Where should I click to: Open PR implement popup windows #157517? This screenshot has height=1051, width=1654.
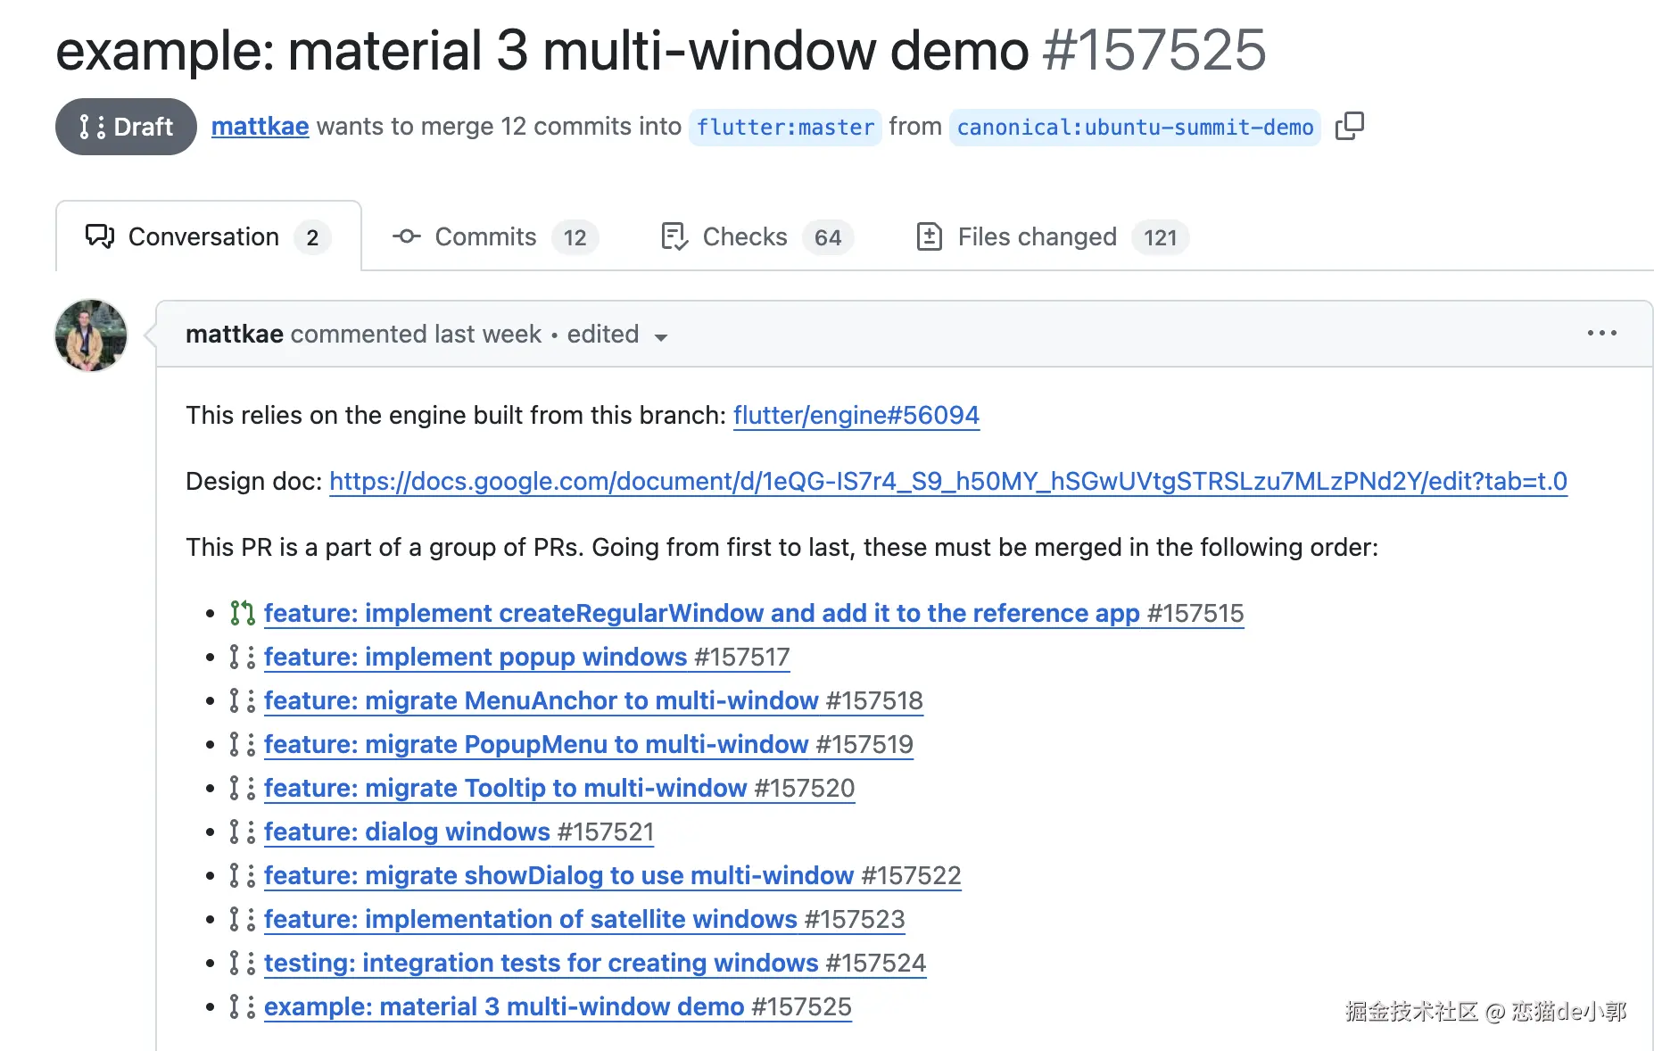click(x=527, y=657)
